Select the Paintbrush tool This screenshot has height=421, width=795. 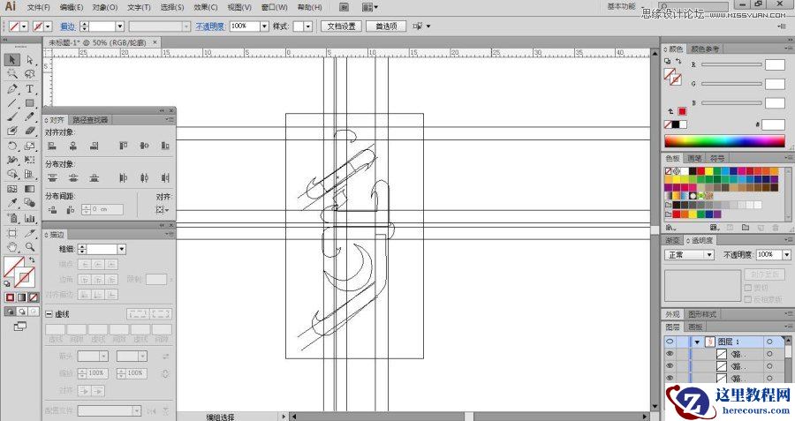[x=12, y=117]
